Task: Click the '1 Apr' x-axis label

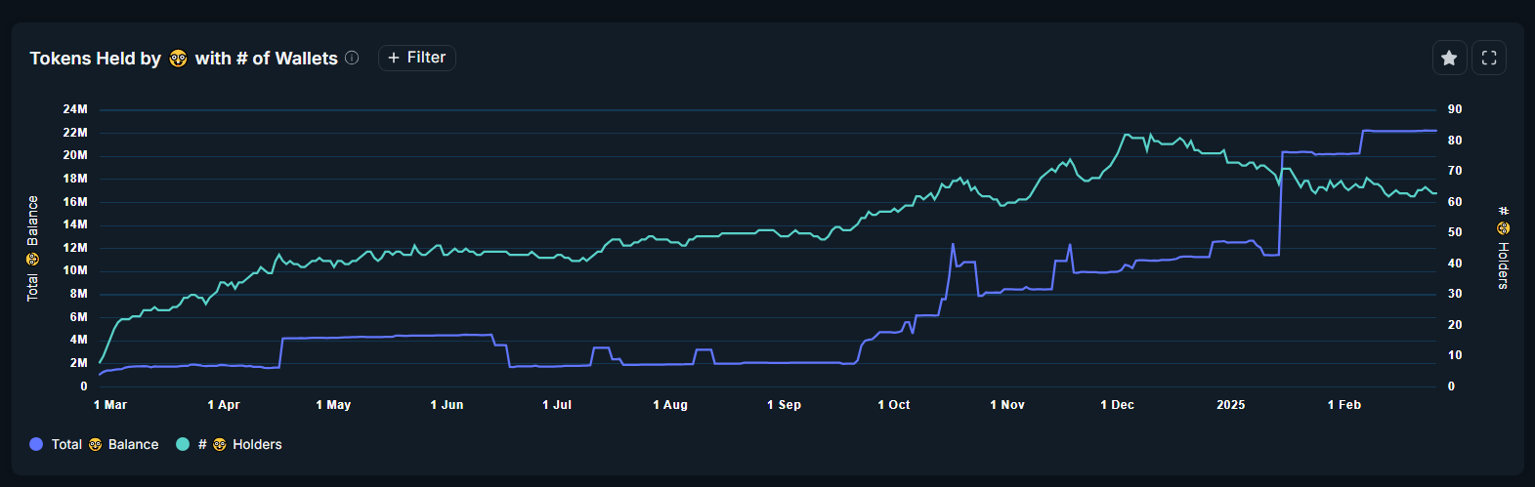Action: [224, 405]
